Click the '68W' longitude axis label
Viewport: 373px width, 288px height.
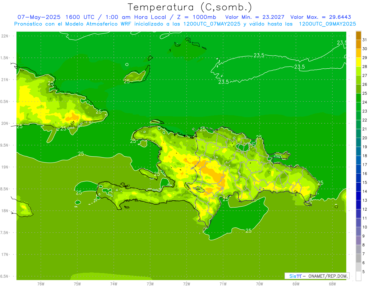(x=332, y=284)
